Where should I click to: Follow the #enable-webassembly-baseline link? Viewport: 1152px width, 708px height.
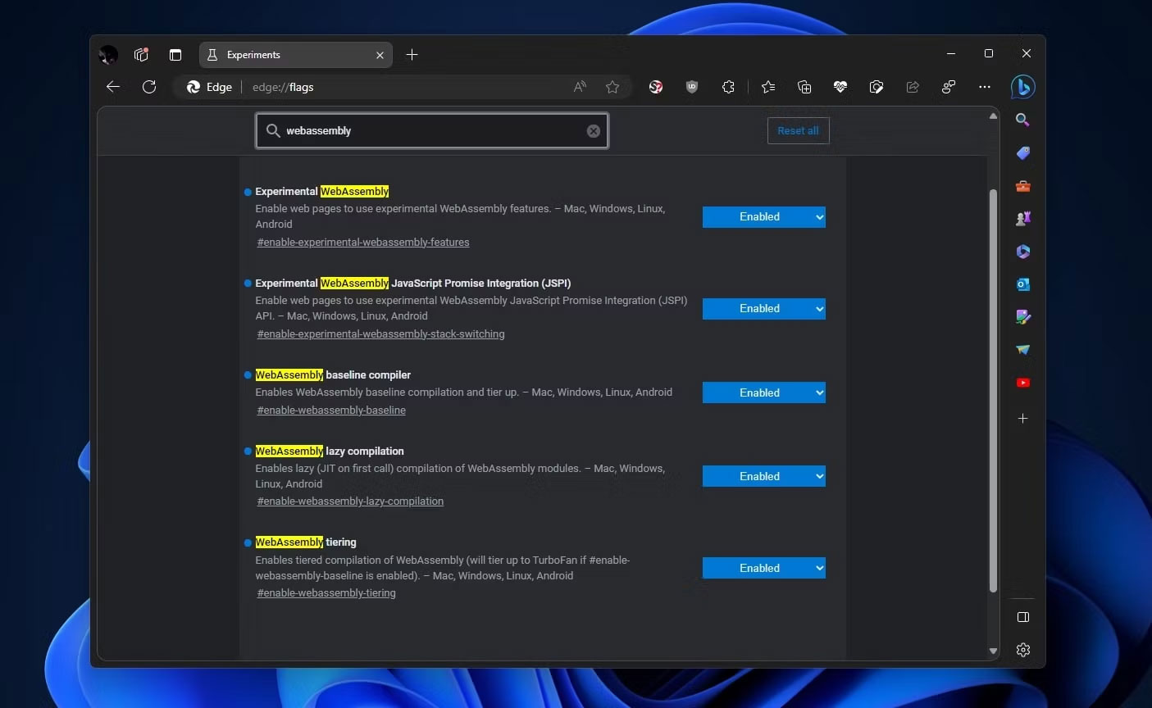click(x=331, y=411)
